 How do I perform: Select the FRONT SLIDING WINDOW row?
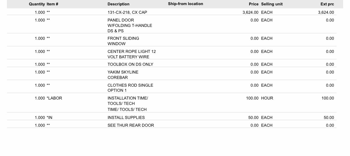pos(172,41)
